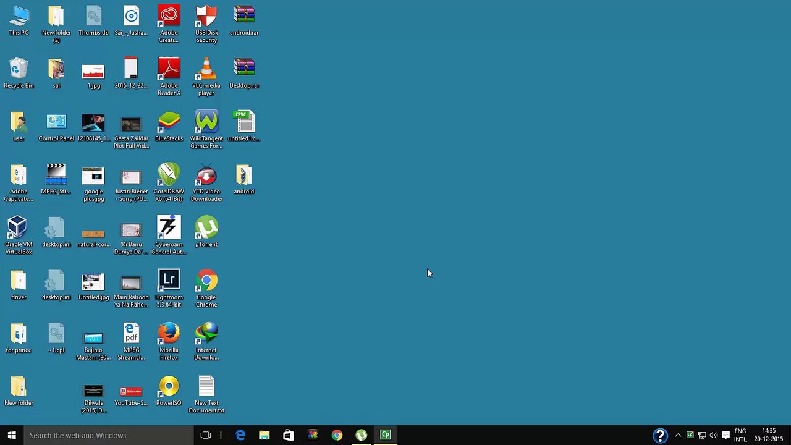Select the µTorrent desktop shortcut
Viewport: 791px width, 445px height.
click(206, 232)
